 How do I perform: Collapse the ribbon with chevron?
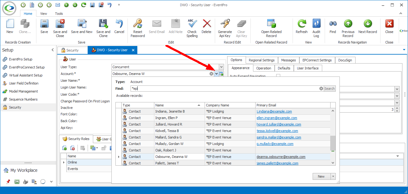click(x=401, y=14)
